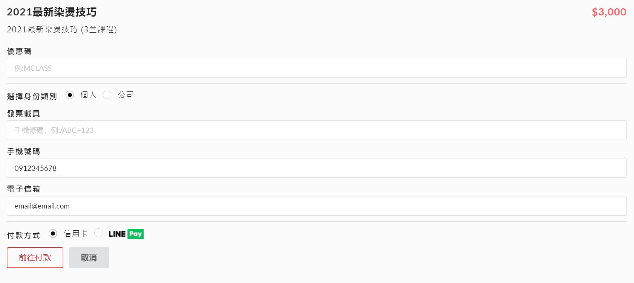Click the 個人 label text

pos(89,95)
